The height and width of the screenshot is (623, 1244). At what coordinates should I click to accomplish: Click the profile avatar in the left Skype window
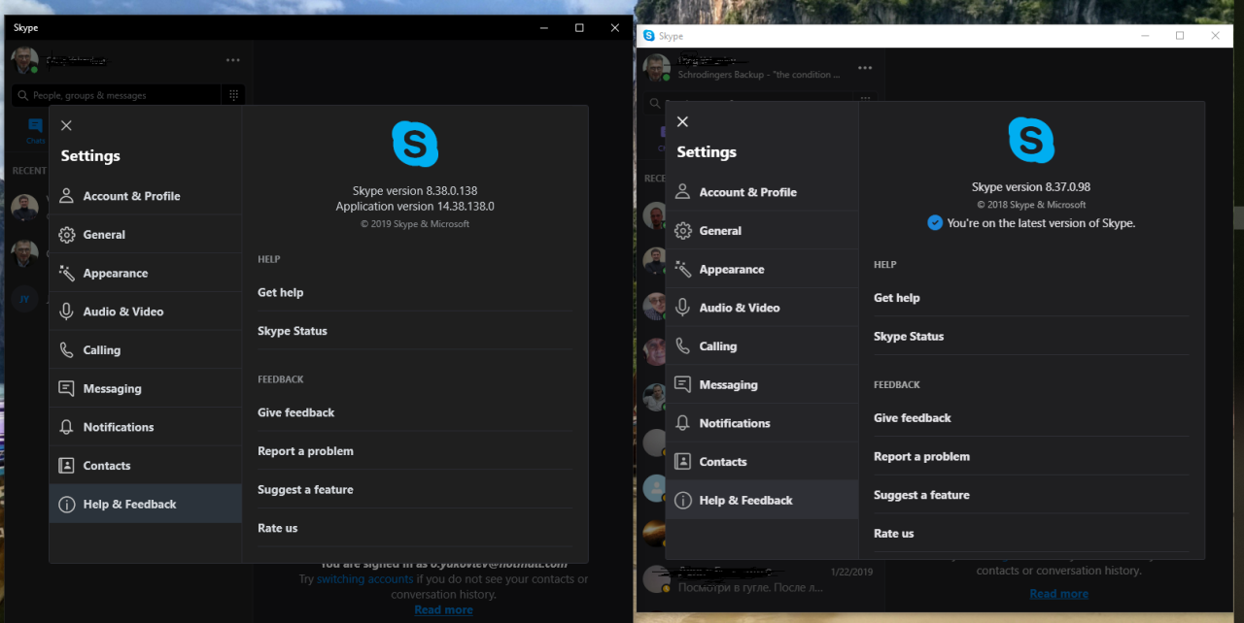pyautogui.click(x=24, y=60)
